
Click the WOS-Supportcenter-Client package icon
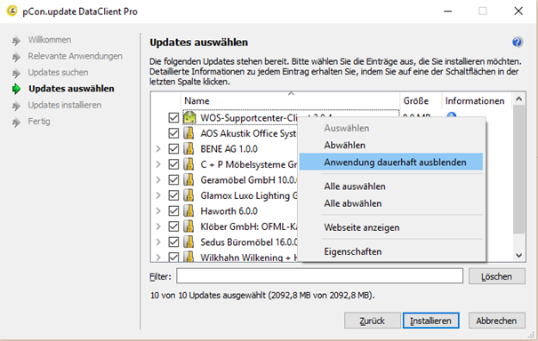189,117
